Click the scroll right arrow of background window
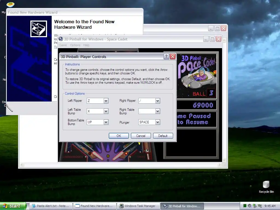 point(220,165)
